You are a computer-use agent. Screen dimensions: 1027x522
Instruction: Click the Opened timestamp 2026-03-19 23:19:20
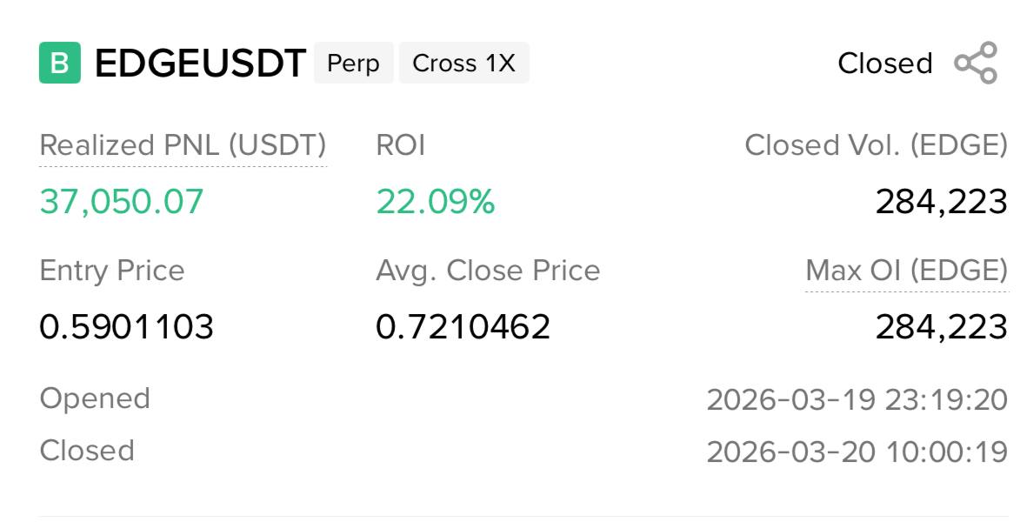pyautogui.click(x=857, y=400)
